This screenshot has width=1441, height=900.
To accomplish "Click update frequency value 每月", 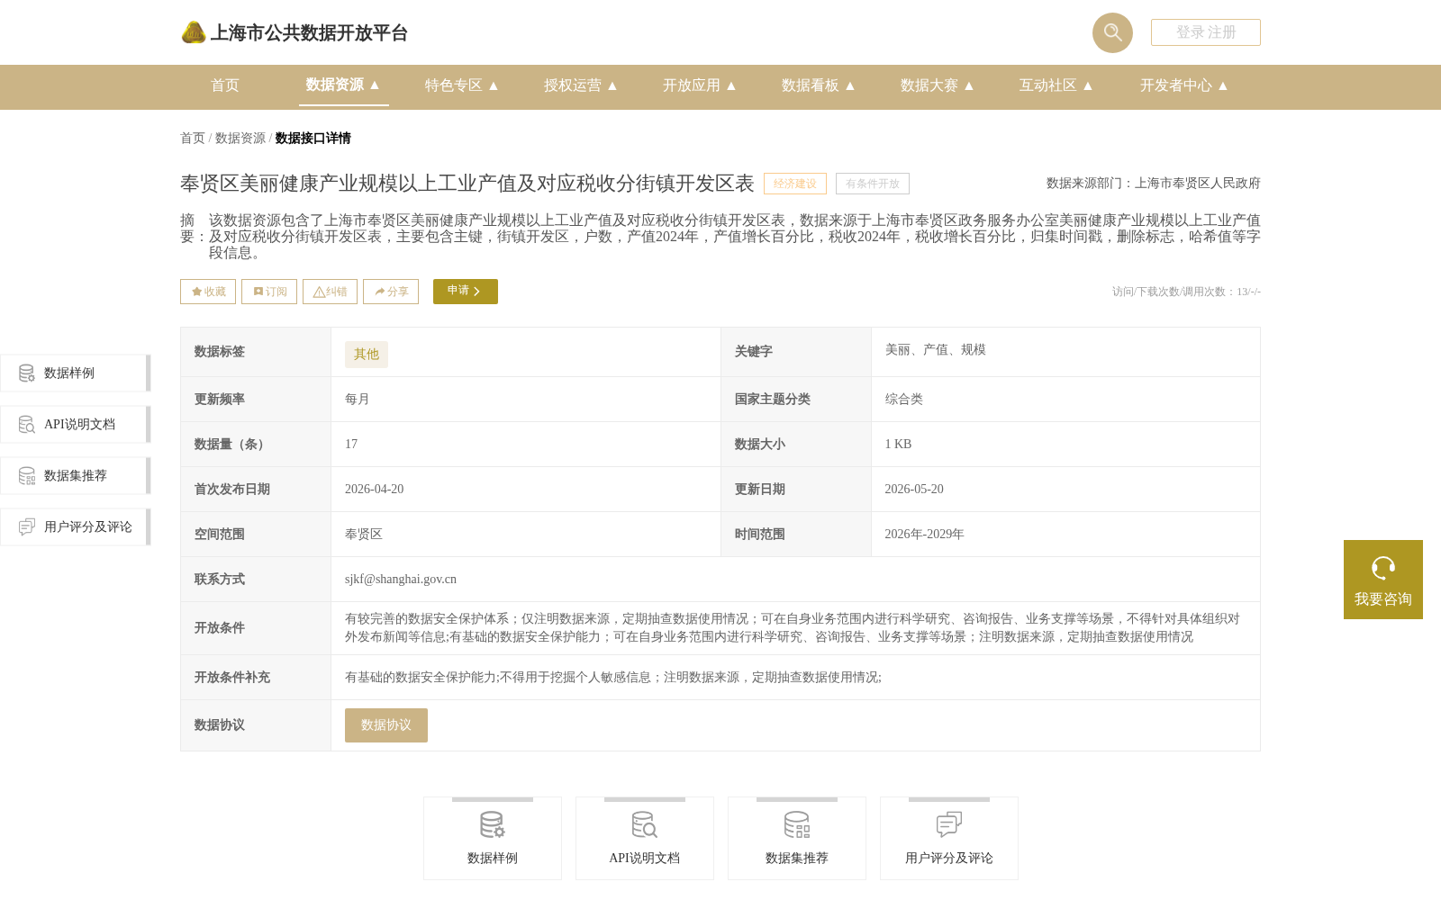I will (x=358, y=400).
